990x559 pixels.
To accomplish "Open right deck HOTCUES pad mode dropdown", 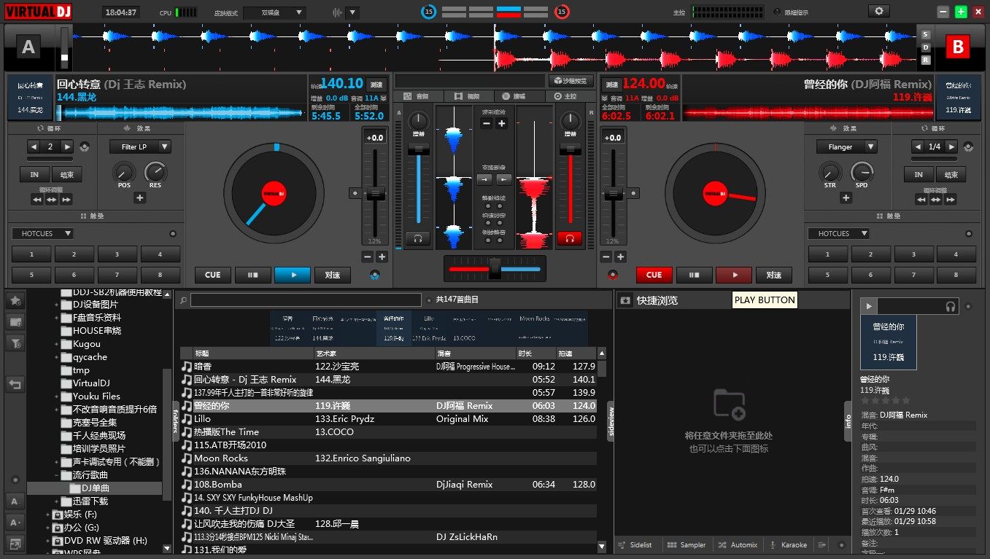I will click(838, 234).
